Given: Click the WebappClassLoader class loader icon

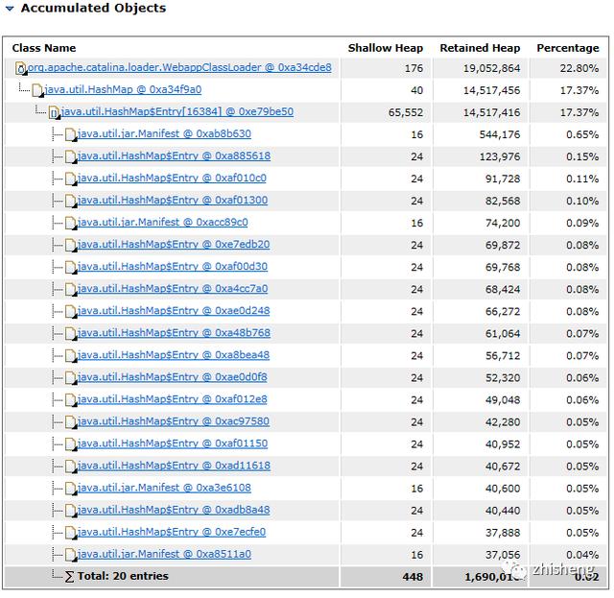Looking at the screenshot, I should [x=21, y=68].
